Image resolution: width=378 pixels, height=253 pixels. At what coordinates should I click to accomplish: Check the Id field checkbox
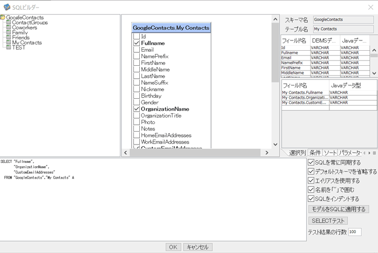[137, 36]
